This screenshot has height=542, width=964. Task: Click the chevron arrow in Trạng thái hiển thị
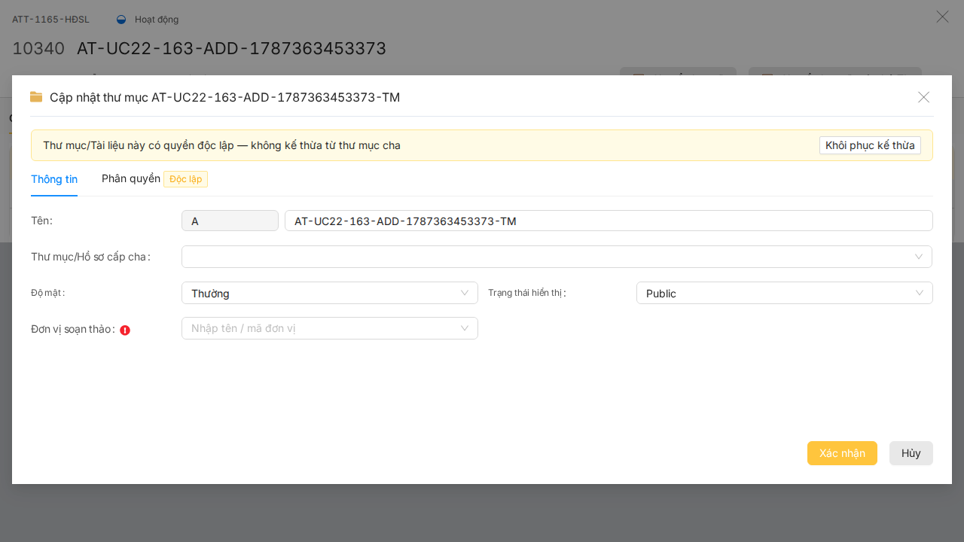pyautogui.click(x=919, y=293)
